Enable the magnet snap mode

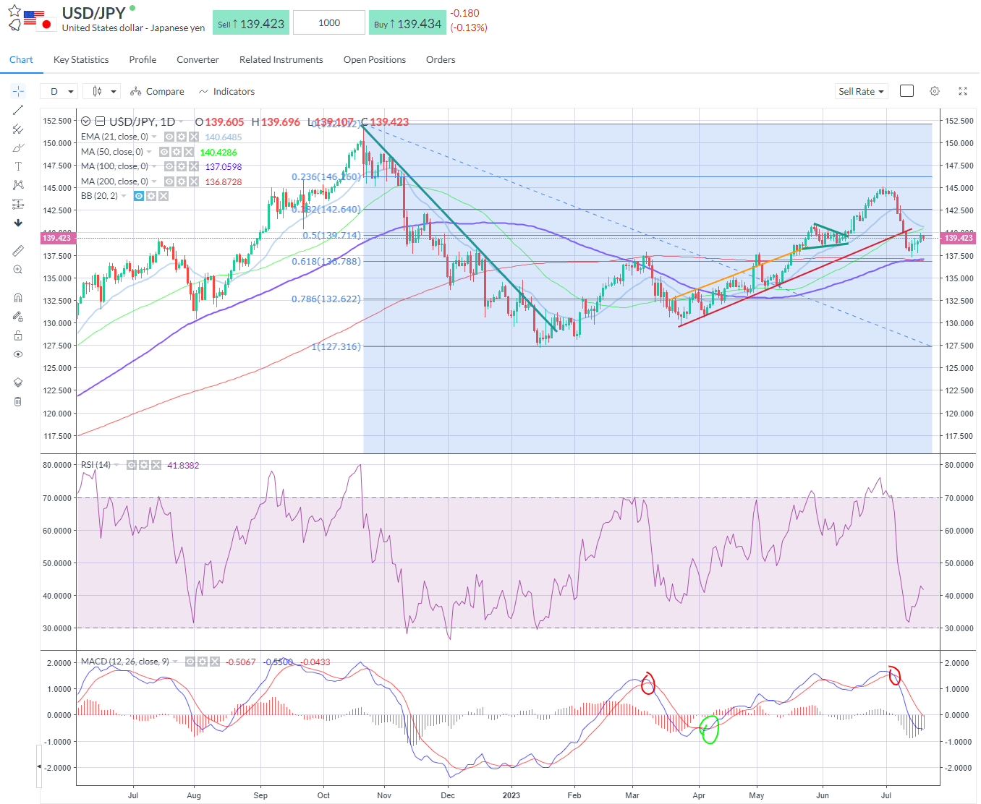[x=18, y=298]
